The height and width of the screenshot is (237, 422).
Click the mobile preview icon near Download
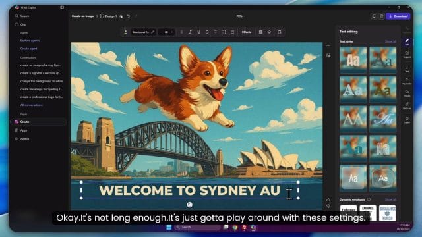pos(374,16)
